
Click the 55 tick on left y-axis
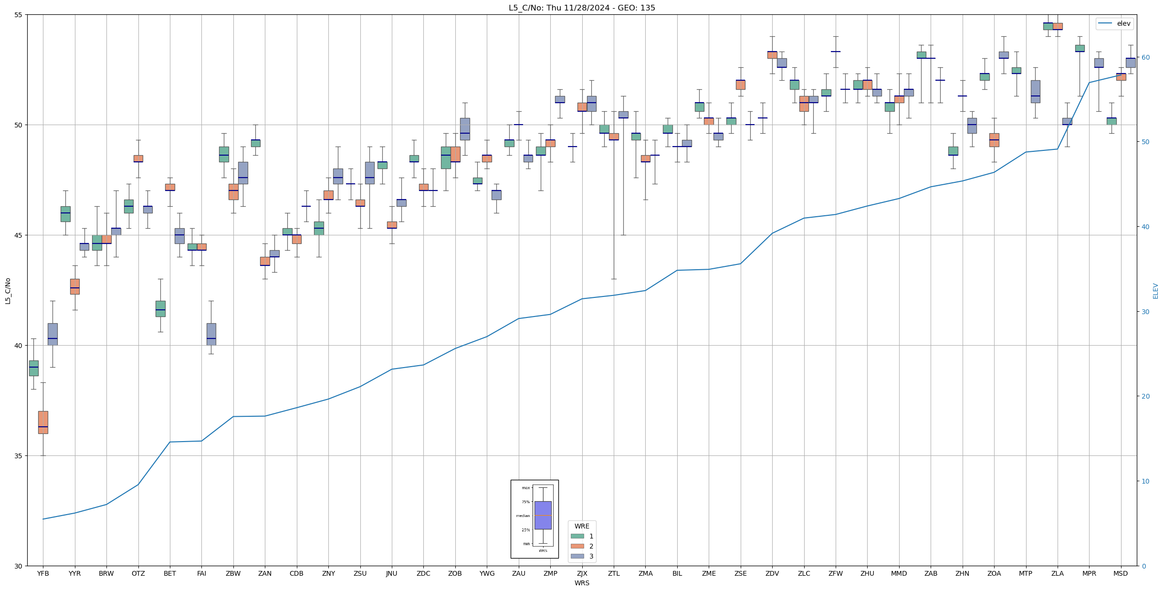(19, 15)
